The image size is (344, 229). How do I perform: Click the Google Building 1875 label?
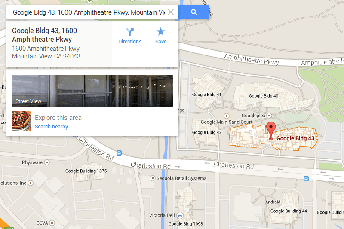(86, 171)
